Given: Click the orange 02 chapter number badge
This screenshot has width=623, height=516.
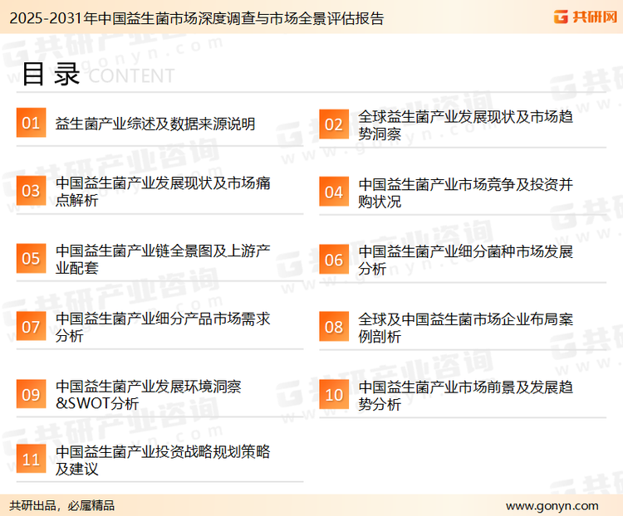Looking at the screenshot, I should pos(334,124).
